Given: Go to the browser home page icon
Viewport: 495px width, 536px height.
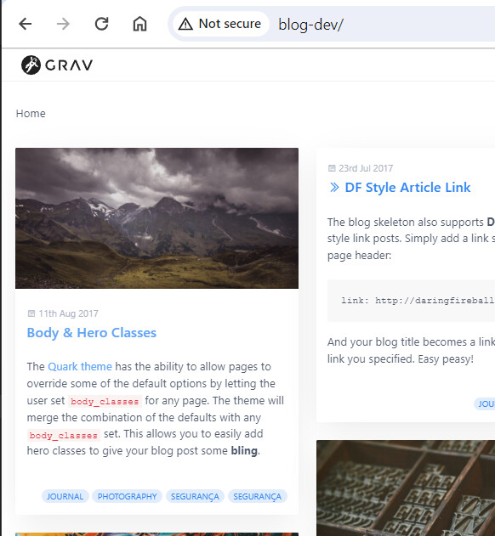Looking at the screenshot, I should coord(139,24).
